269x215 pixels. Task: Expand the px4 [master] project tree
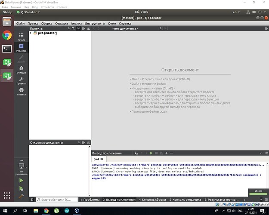tap(31, 33)
